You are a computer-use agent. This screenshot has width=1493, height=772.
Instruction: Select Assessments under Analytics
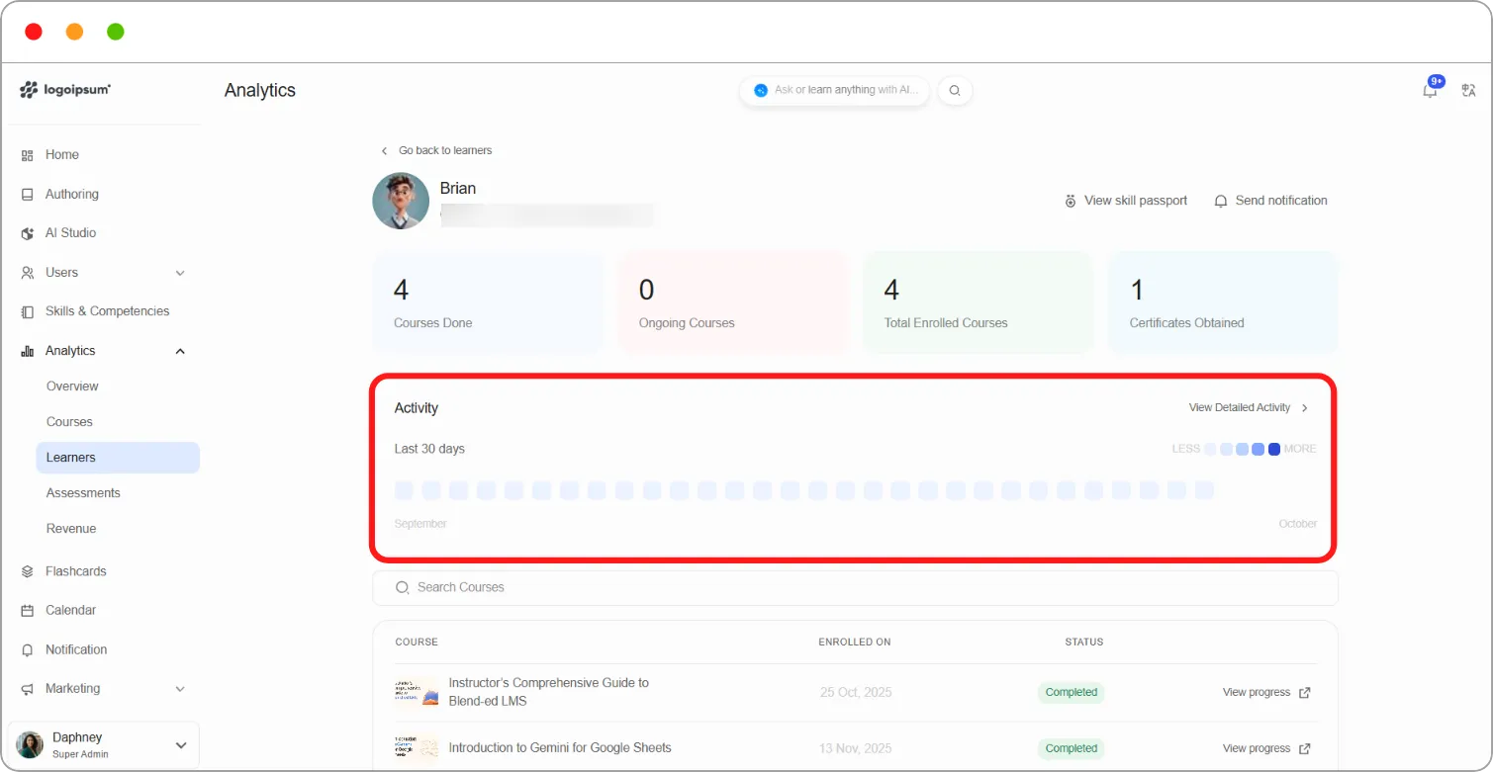tap(83, 493)
